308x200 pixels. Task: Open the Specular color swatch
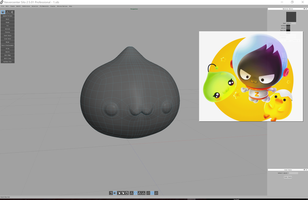click(288, 30)
